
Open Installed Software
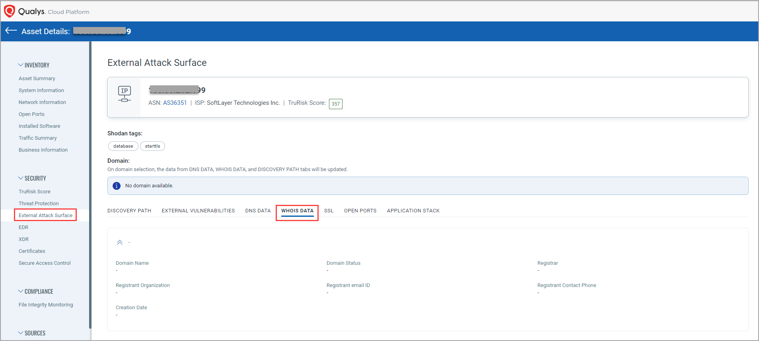[39, 126]
